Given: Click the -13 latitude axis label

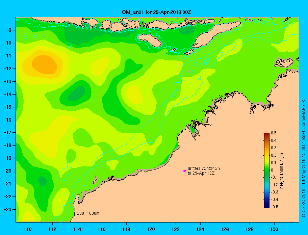Looking at the screenshot, I should (x=8, y=81).
